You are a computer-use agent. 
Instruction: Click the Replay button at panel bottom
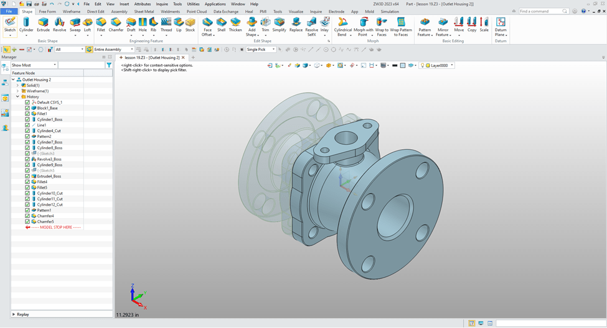[x=22, y=314]
